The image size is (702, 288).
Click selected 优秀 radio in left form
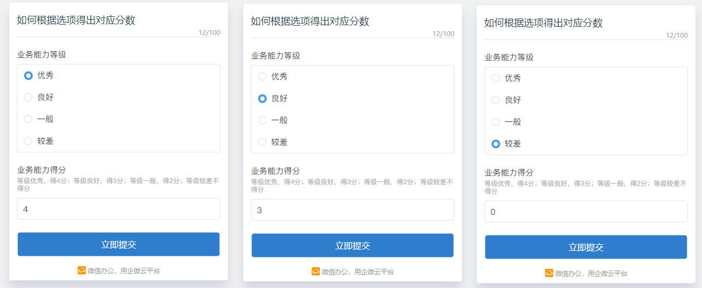pyautogui.click(x=28, y=75)
